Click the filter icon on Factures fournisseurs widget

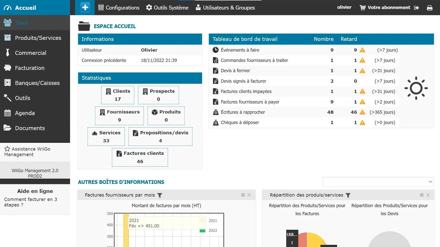[159, 195]
